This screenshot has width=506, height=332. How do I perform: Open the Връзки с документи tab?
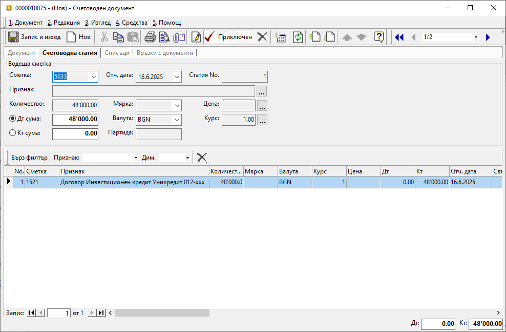point(164,53)
